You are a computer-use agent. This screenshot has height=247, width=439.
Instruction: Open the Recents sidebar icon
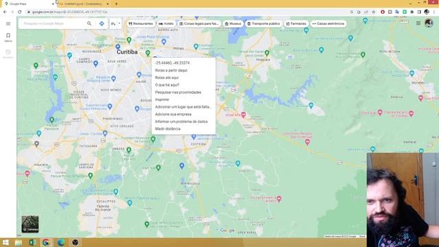coord(8,54)
